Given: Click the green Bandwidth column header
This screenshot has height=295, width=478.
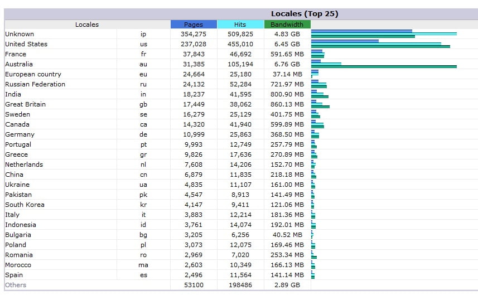Looking at the screenshot, I should [287, 25].
